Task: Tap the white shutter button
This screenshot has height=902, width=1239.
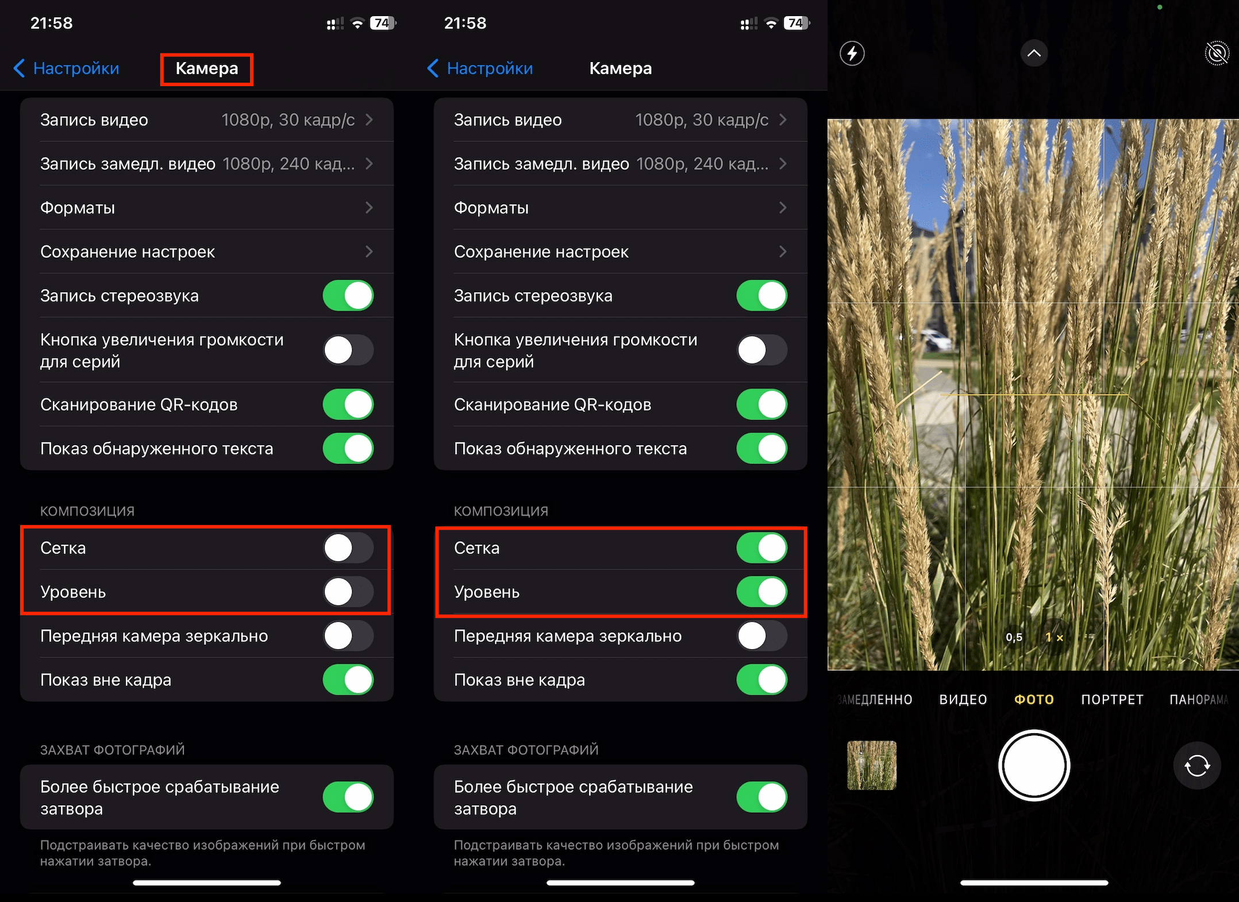Action: [1034, 765]
